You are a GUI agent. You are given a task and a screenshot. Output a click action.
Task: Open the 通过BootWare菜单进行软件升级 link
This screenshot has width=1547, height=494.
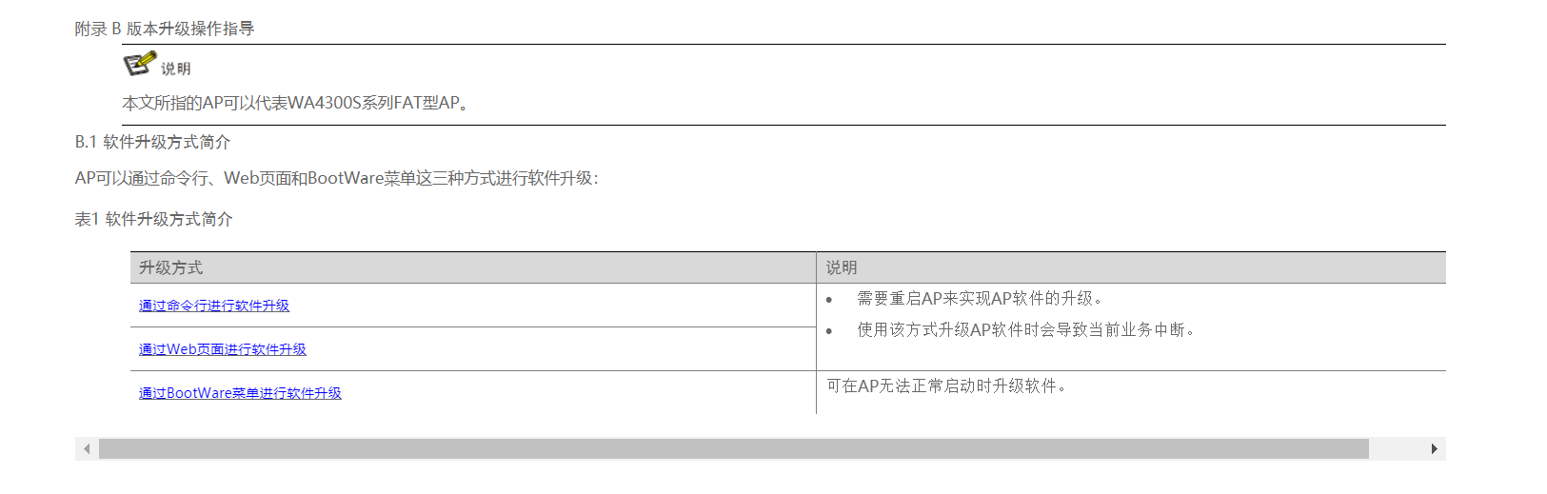pyautogui.click(x=240, y=393)
